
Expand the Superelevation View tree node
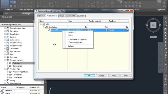(x=5, y=28)
